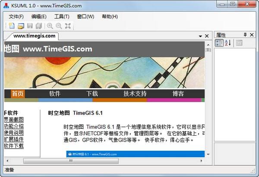Click the 功能介绍 sidebar link

[x=14, y=126]
